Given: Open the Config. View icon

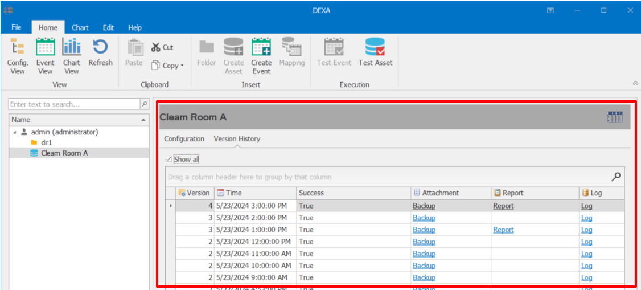Looking at the screenshot, I should tap(18, 47).
